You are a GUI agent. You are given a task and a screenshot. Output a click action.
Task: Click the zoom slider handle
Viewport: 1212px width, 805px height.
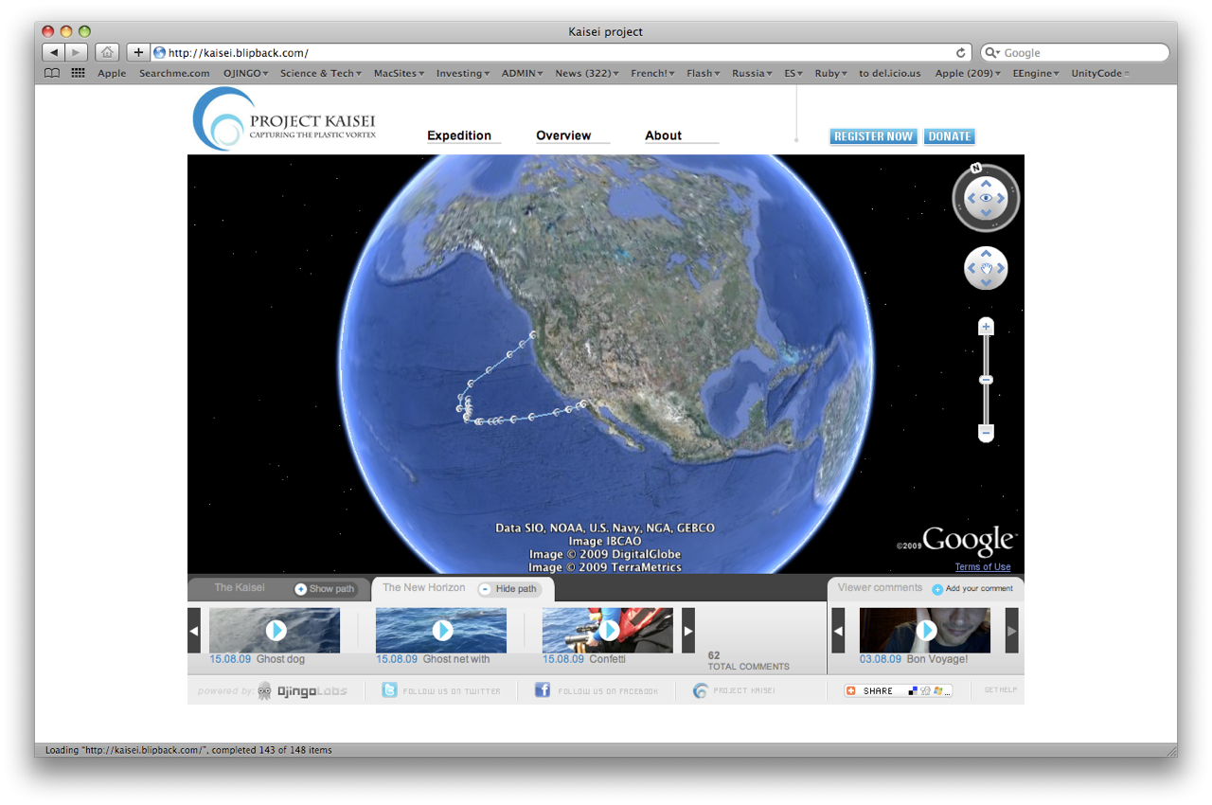click(986, 380)
